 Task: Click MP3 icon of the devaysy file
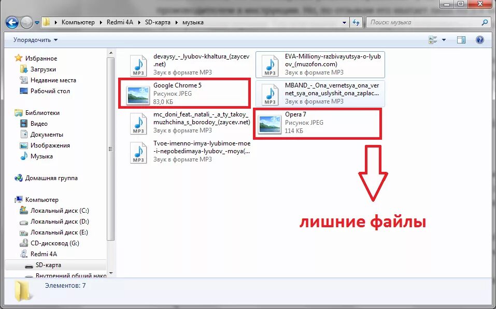[138, 66]
